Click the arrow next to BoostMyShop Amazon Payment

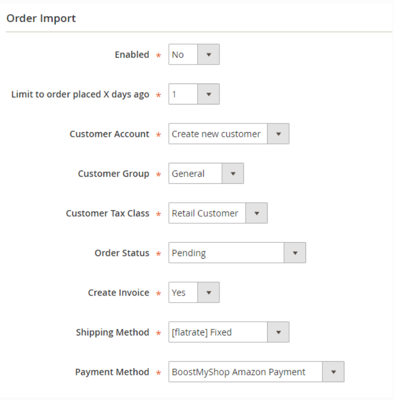[334, 372]
